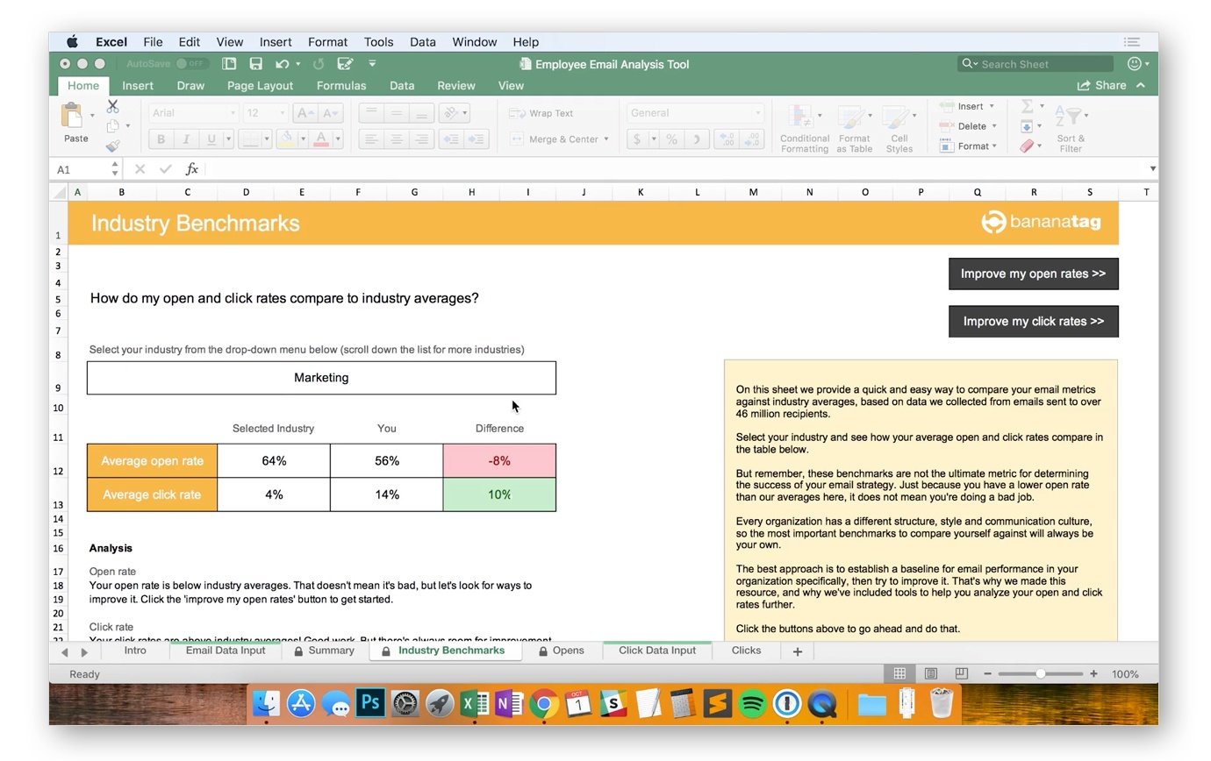Click the Sort & Filter icon

(x=1070, y=117)
